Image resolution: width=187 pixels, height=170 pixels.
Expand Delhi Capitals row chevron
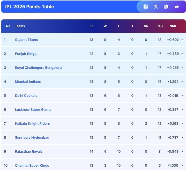182,95
